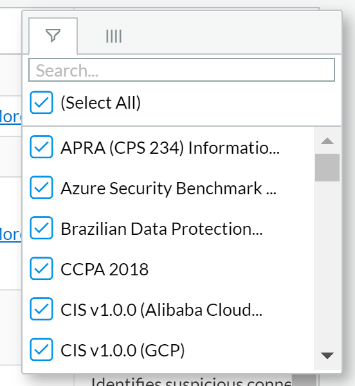Toggle the (Select All) checkbox
Viewport: 355px width, 386px height.
point(41,102)
